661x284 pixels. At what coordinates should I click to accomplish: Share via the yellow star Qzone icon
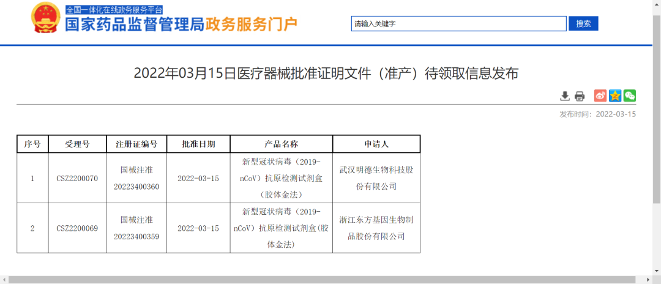pos(615,95)
